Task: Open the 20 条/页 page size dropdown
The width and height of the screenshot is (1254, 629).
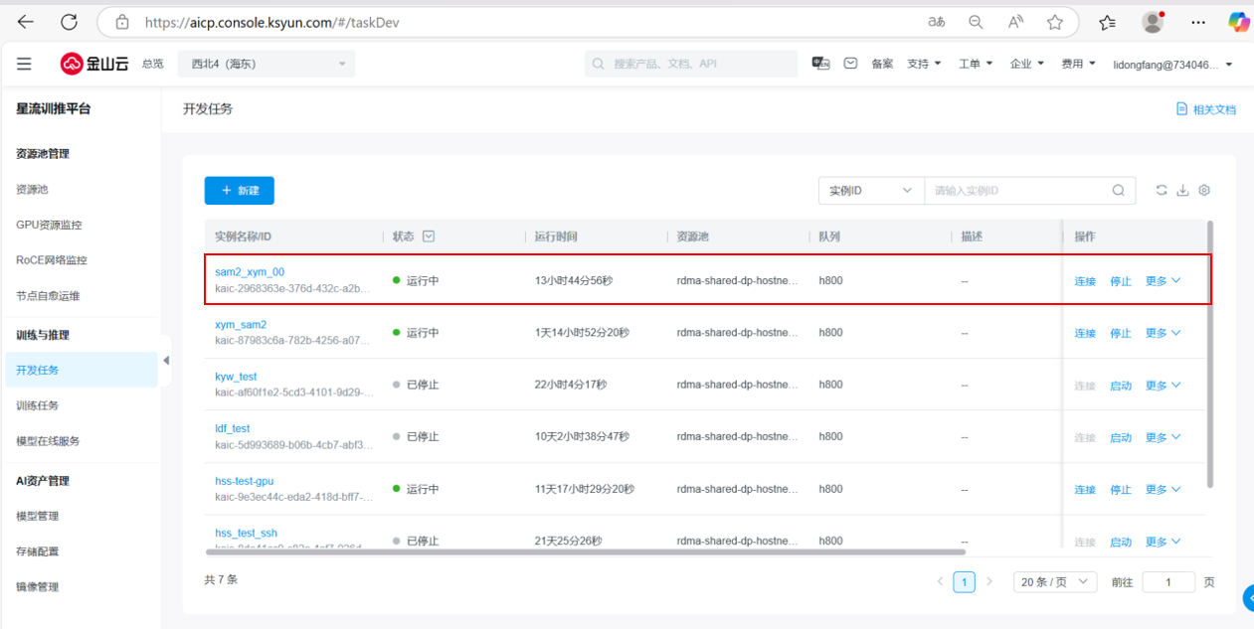Action: (1054, 582)
